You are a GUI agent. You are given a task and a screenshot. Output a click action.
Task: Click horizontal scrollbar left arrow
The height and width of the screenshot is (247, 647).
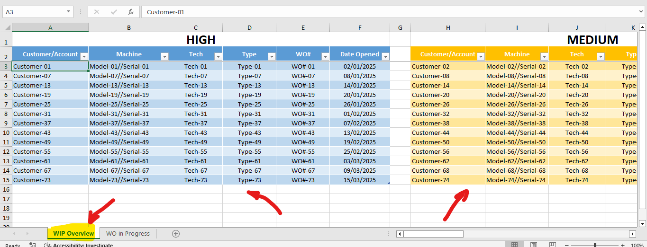tap(400, 234)
